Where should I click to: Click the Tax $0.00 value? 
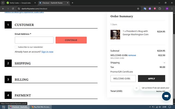tap(162, 67)
